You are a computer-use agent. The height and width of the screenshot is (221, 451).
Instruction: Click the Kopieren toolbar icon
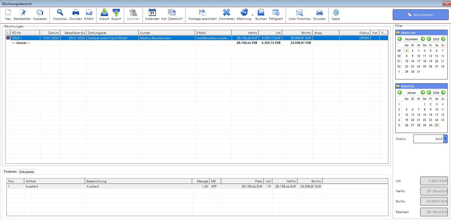(x=40, y=13)
